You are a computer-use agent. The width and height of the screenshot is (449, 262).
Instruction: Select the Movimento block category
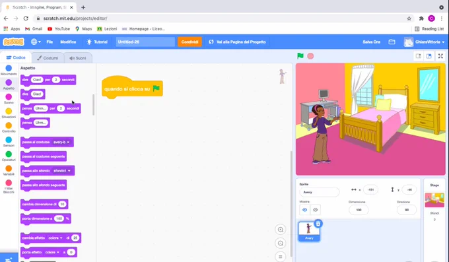click(x=9, y=70)
